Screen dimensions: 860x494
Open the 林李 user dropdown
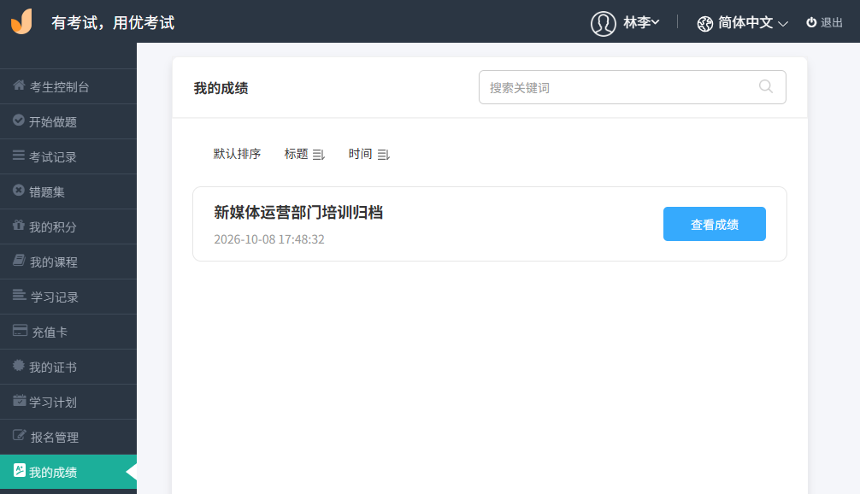click(640, 22)
